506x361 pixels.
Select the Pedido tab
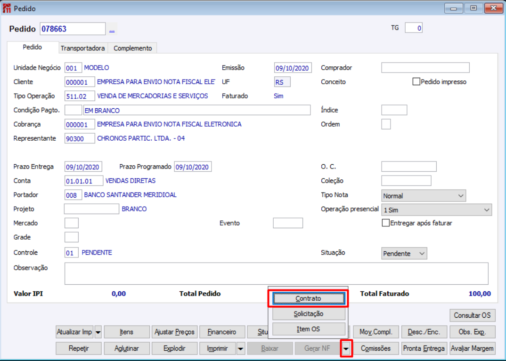tap(32, 47)
